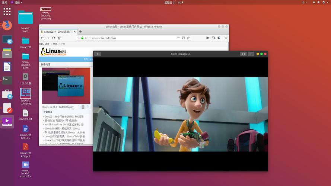This screenshot has height=186, width=331.
Task: Click the linuxidc.com URL address field
Action: tap(127, 38)
